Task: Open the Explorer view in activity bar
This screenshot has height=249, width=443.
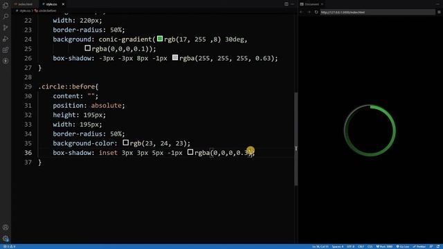Action: [x=6, y=5]
